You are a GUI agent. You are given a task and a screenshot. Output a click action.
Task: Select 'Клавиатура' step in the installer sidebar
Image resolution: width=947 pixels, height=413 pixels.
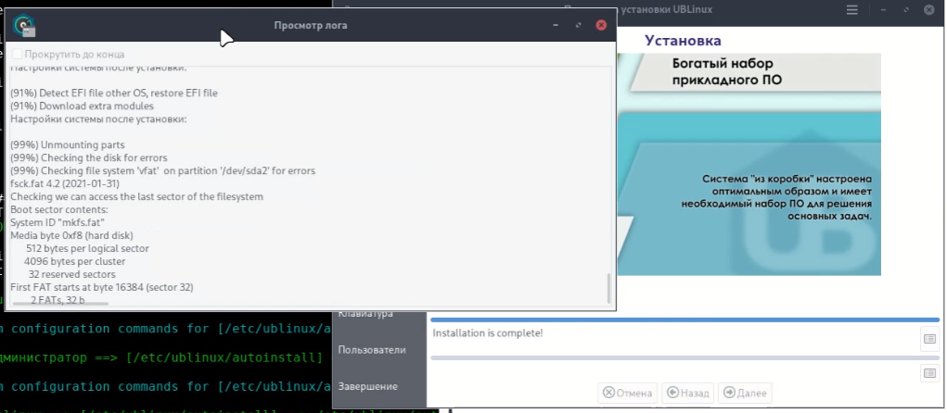pyautogui.click(x=366, y=314)
